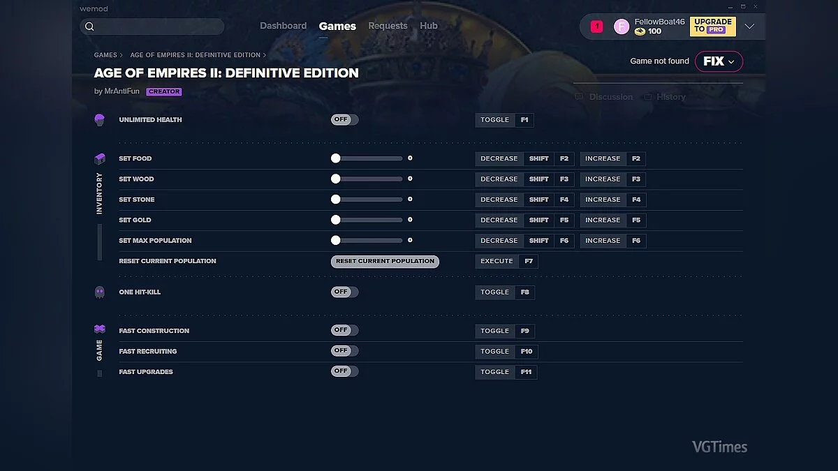
Task: Focus the search input field
Action: point(152,27)
